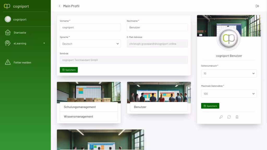Open the Wissensmanagement link

[x=78, y=116]
